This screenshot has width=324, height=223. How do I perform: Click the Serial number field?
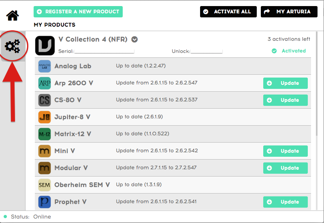point(104,51)
